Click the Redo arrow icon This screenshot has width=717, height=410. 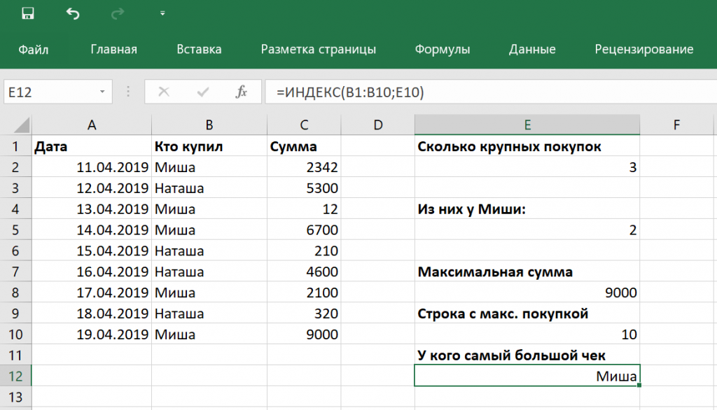[117, 12]
